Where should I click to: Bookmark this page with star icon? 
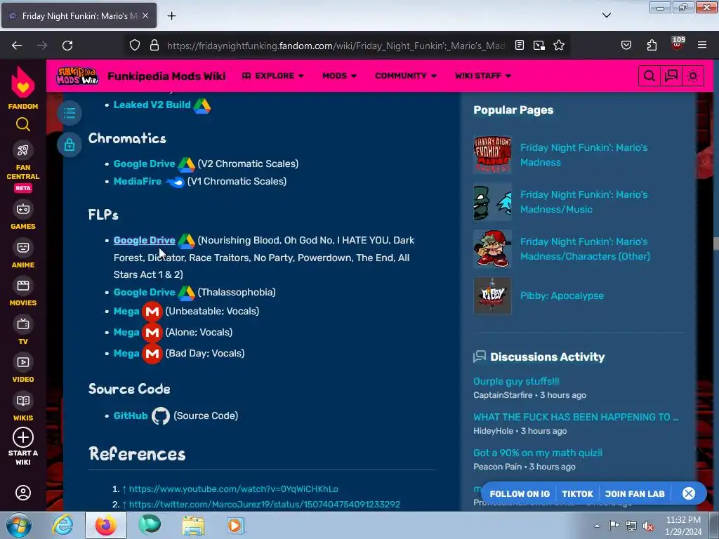[x=558, y=46]
